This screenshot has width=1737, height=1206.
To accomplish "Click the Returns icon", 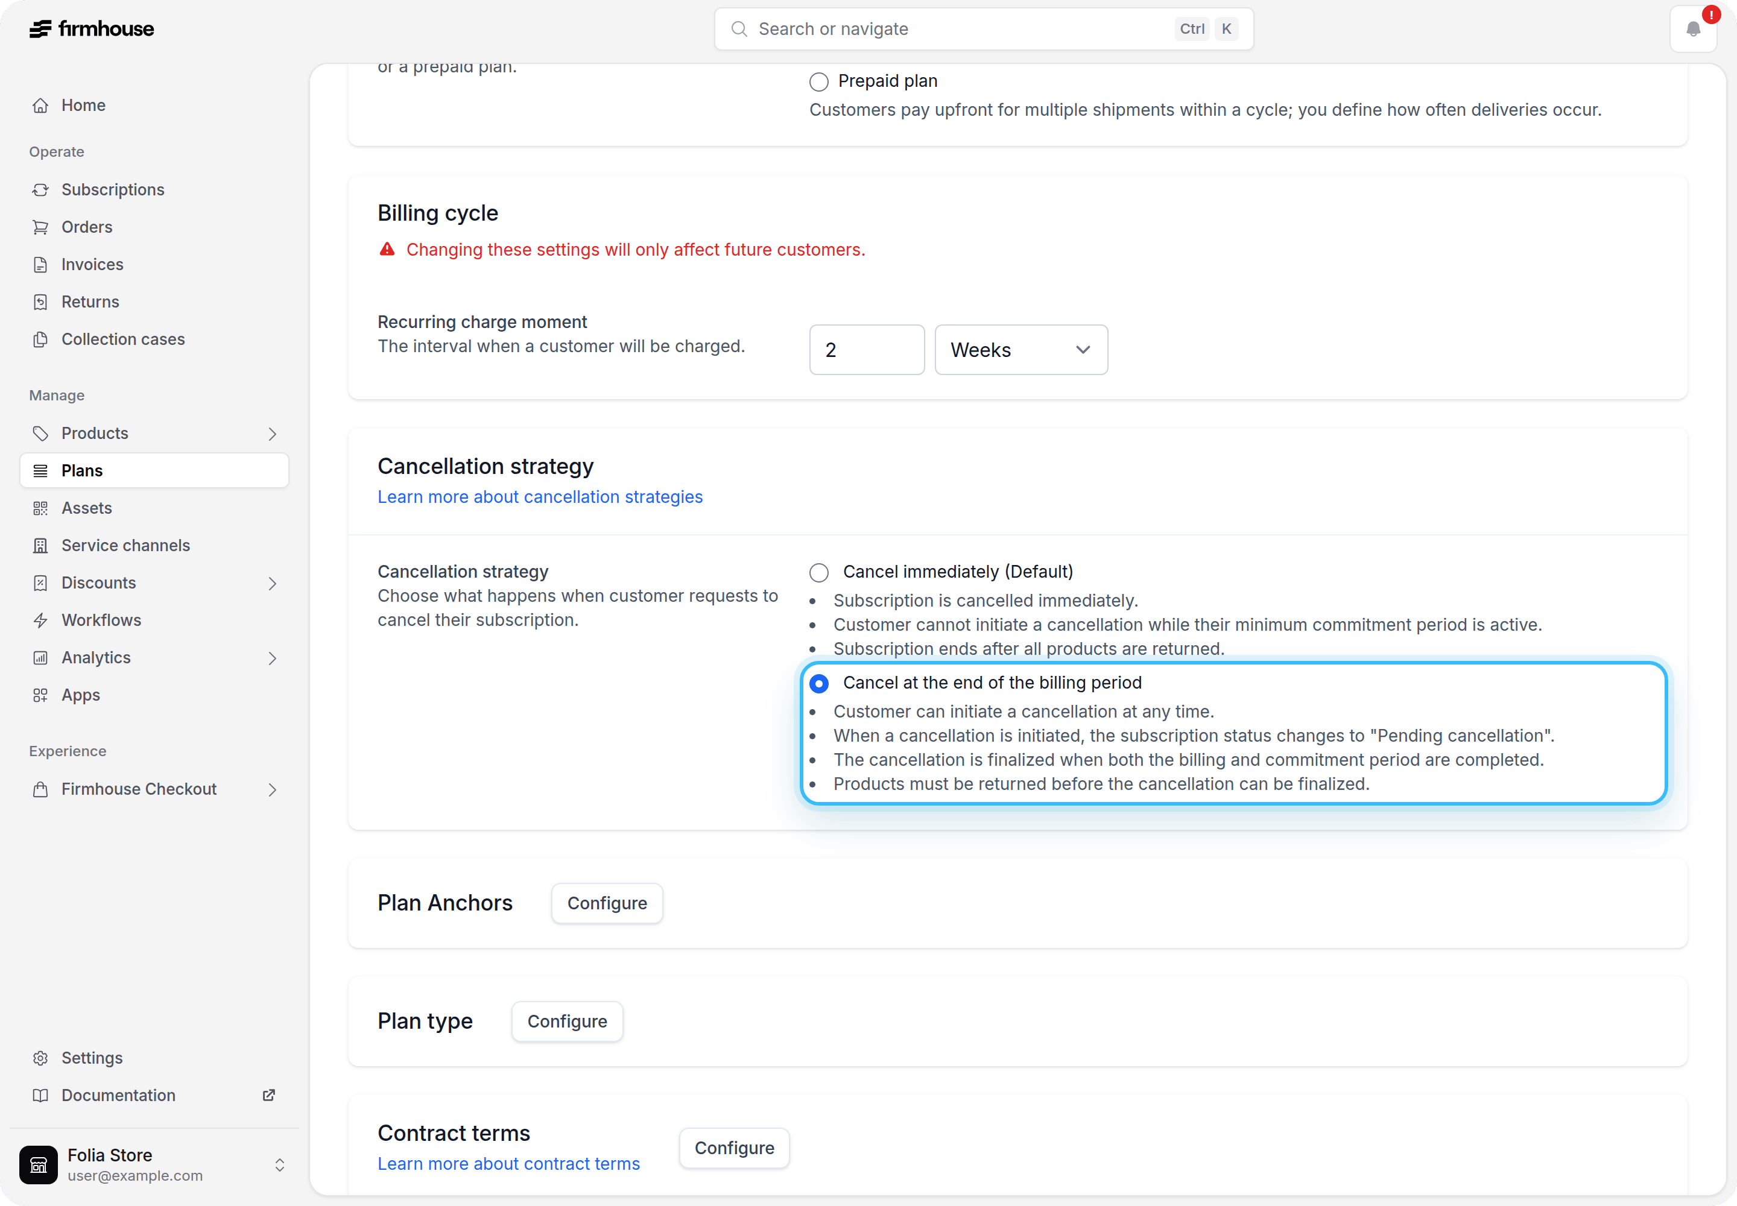I will click(41, 302).
